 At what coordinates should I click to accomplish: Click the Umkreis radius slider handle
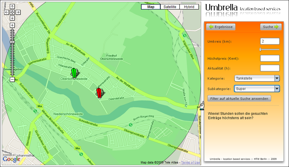[x=261, y=49]
